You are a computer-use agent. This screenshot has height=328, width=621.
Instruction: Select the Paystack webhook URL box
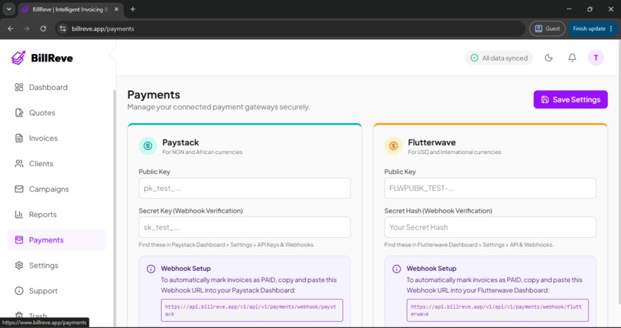(252, 310)
